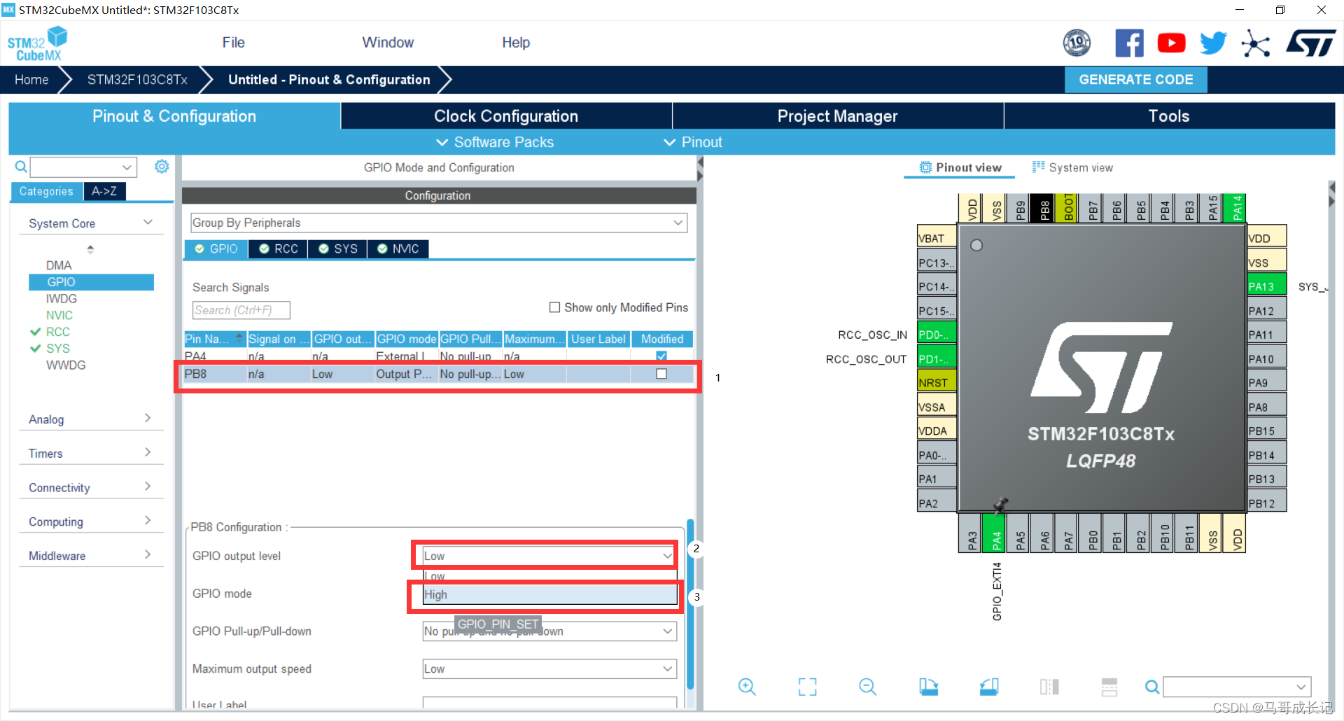Expand the System Core category

tap(91, 223)
